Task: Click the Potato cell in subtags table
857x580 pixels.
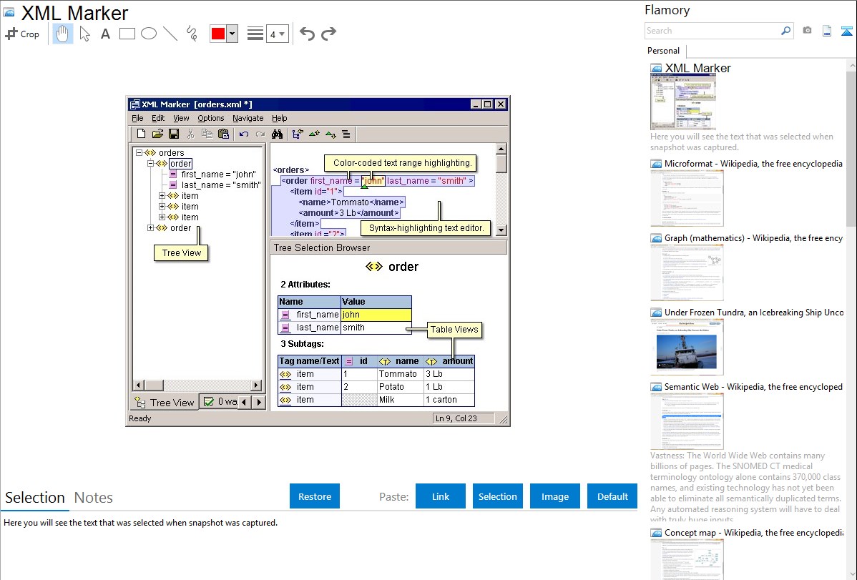Action: coord(400,387)
